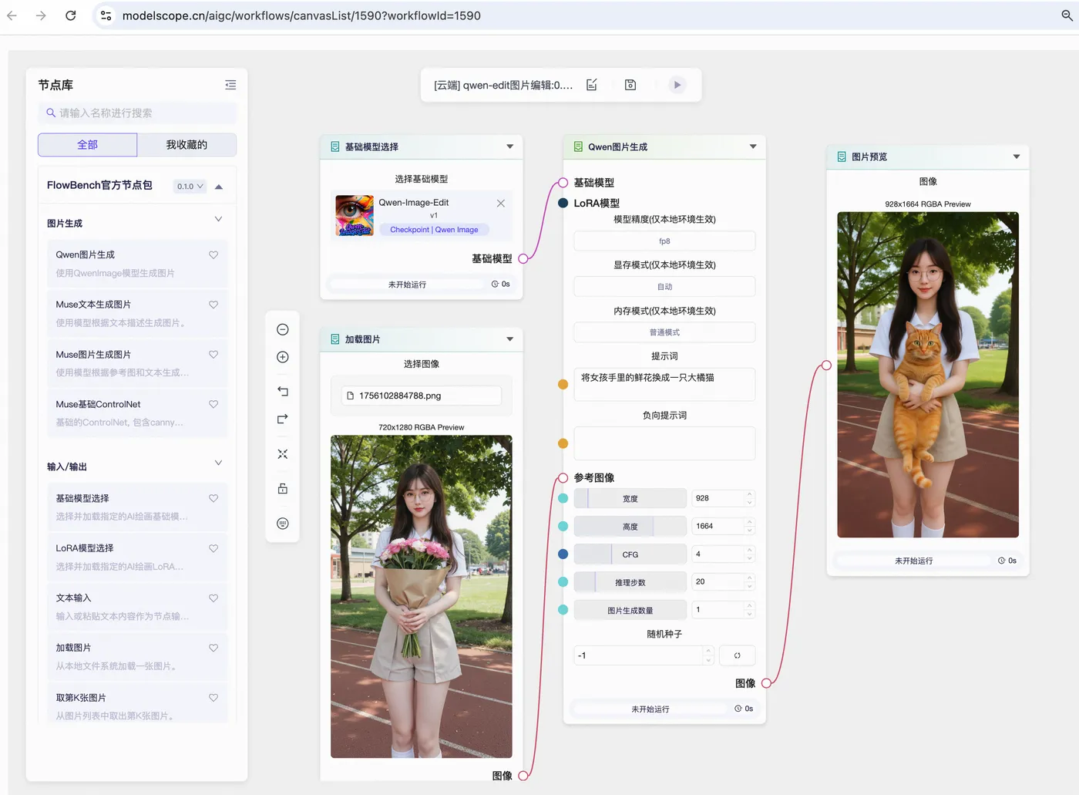Run the workflow with play button
The height and width of the screenshot is (795, 1079).
click(677, 85)
